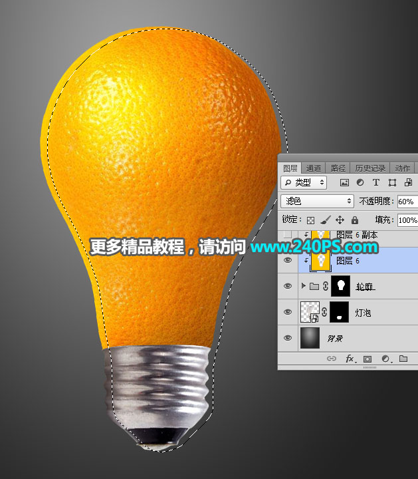The image size is (418, 479).
Task: Toggle mask link on 灯泡 layer
Action: pos(324,312)
